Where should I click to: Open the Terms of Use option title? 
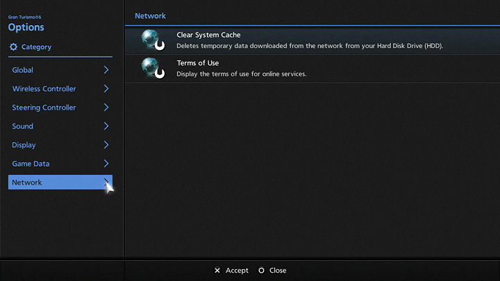tap(197, 63)
